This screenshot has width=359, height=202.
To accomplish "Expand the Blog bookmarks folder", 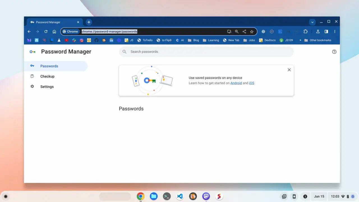I will click(193, 40).
